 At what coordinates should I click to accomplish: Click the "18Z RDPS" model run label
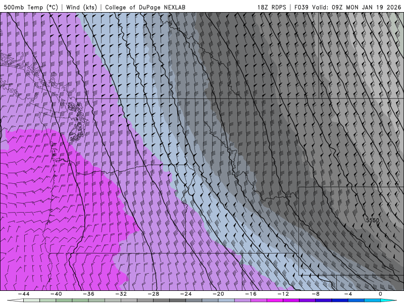(x=272, y=7)
